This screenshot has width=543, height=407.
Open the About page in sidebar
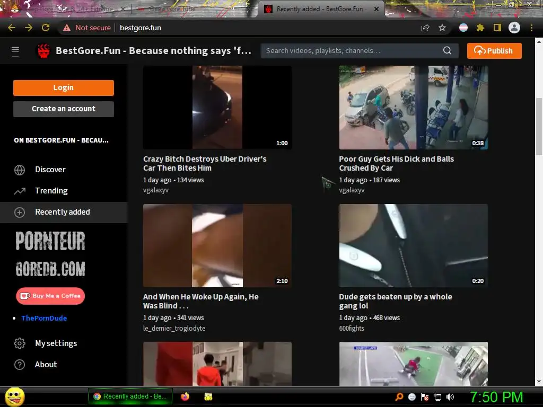pos(64,365)
